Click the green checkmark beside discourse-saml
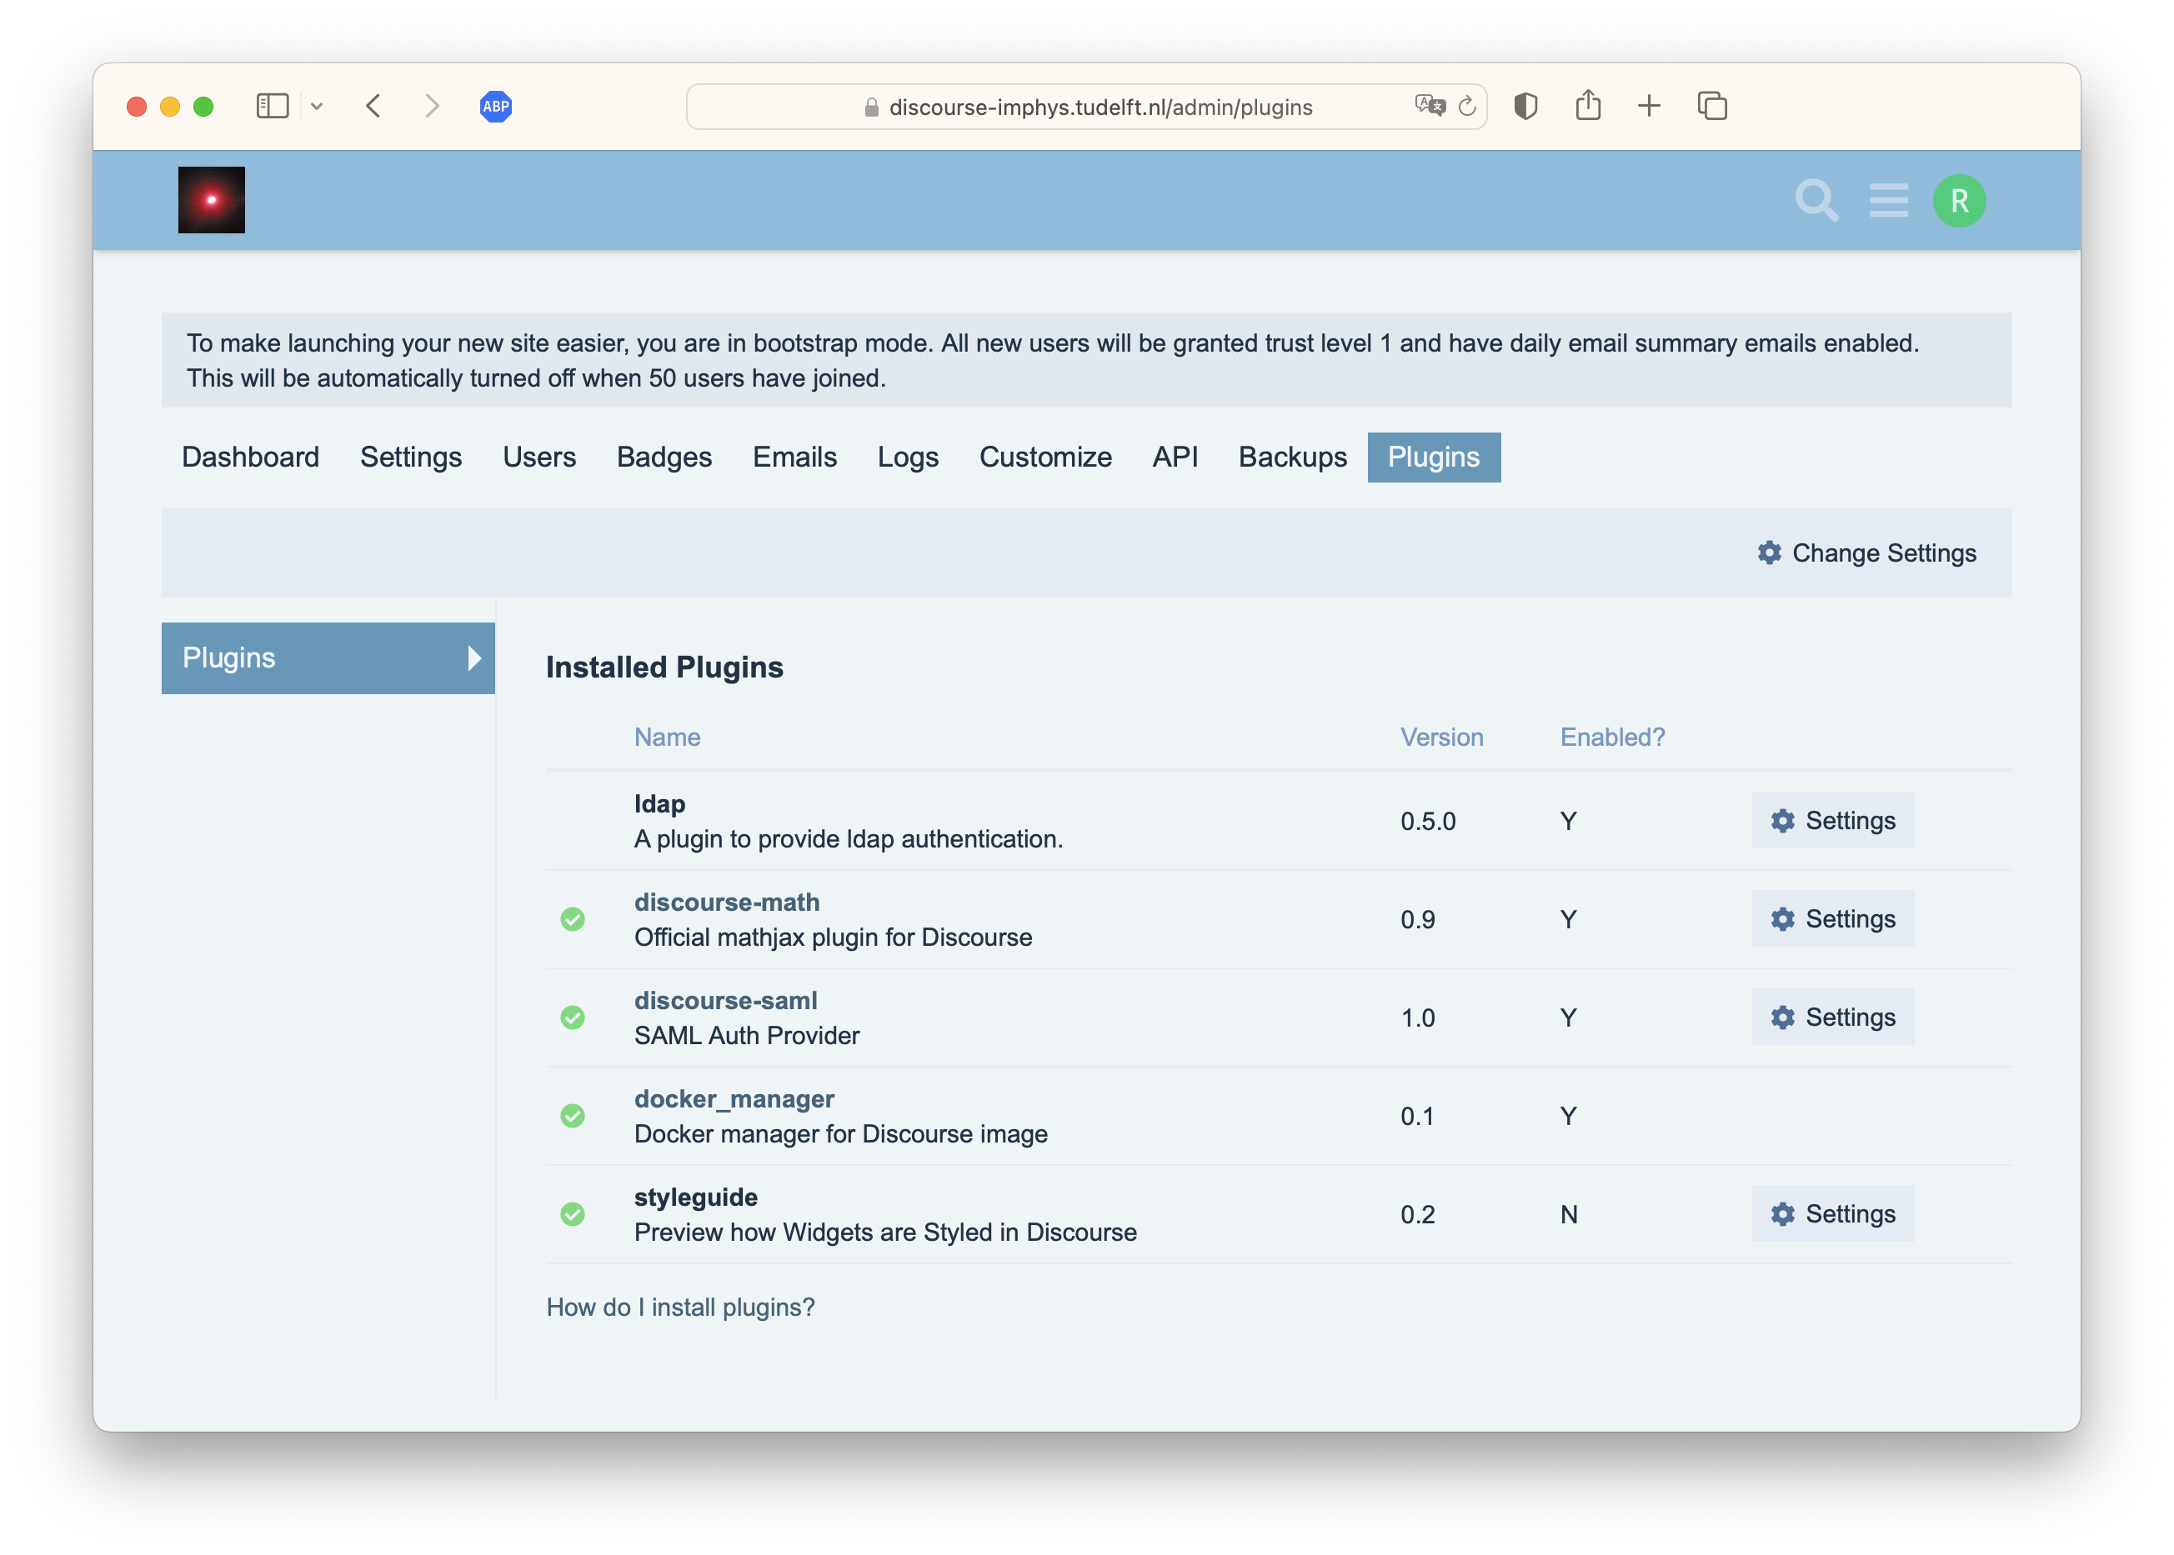 573,1017
